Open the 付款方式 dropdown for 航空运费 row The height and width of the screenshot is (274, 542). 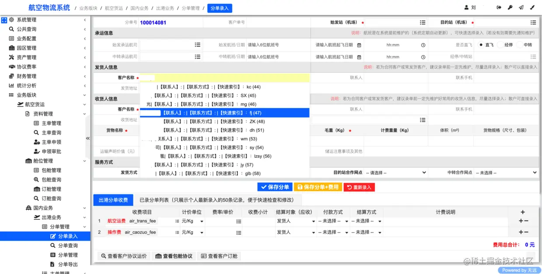[x=333, y=221]
